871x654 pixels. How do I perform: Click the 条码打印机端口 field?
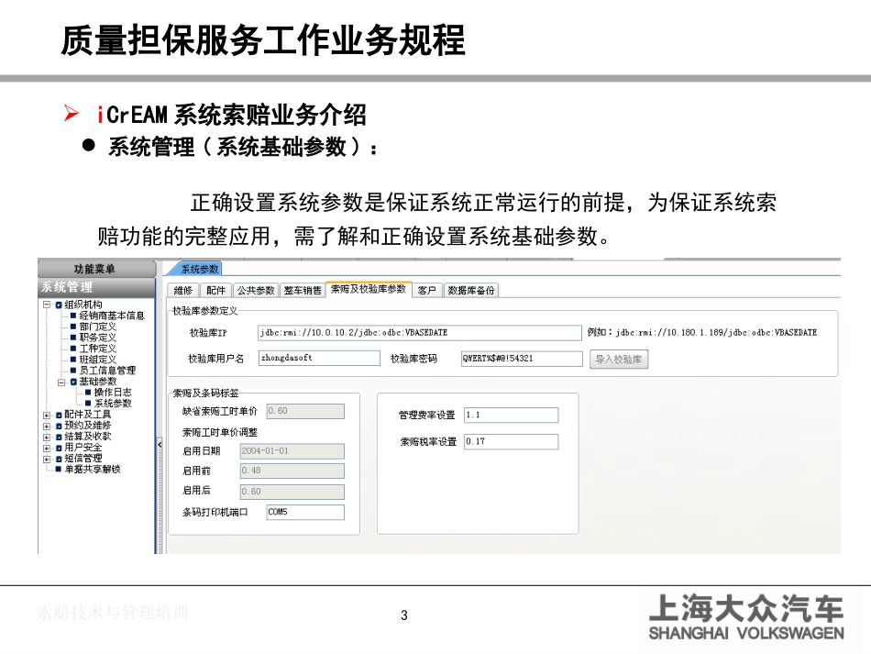point(305,513)
